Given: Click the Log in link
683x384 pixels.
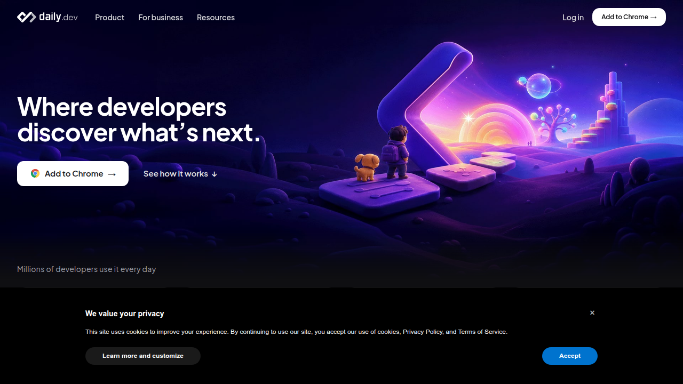Looking at the screenshot, I should coord(573,18).
